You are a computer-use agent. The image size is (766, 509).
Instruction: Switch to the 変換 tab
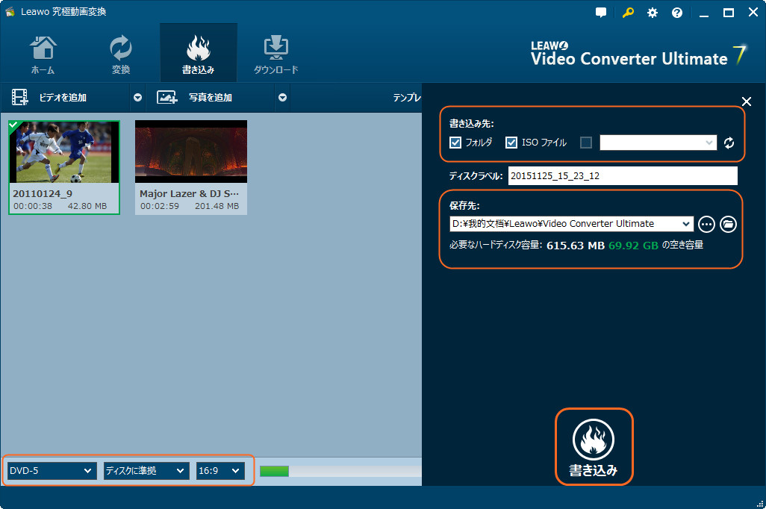tap(121, 55)
